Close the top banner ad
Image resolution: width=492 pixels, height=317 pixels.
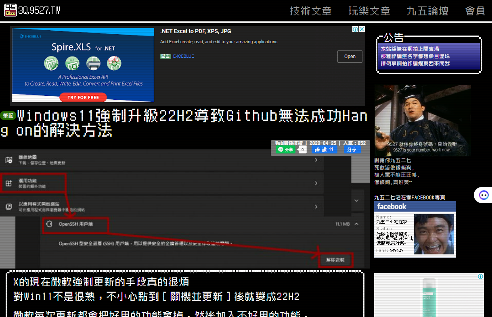(x=362, y=29)
